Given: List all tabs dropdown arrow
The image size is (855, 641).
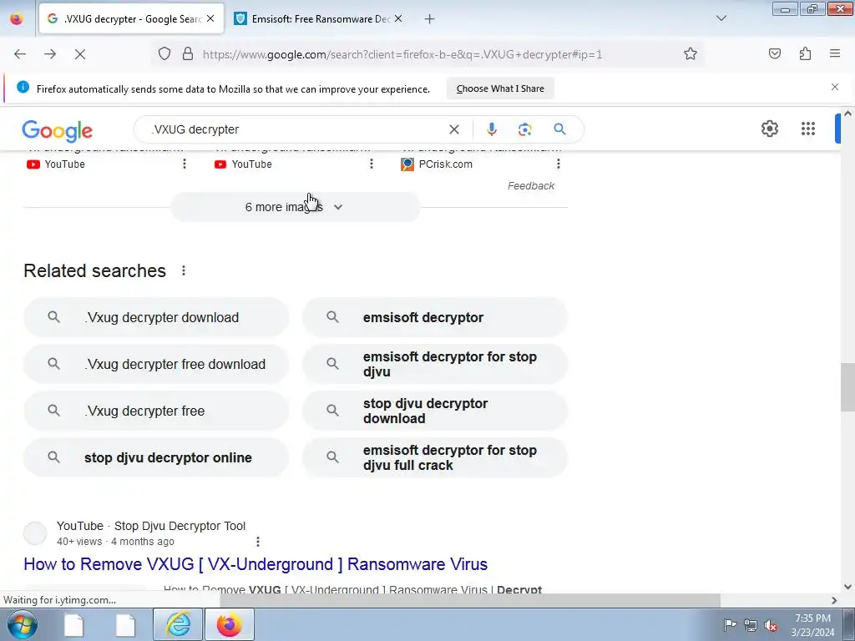Looking at the screenshot, I should tap(721, 18).
